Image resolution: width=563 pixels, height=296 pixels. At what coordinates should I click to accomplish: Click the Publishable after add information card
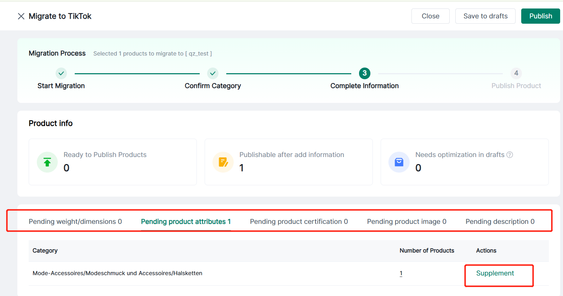289,162
